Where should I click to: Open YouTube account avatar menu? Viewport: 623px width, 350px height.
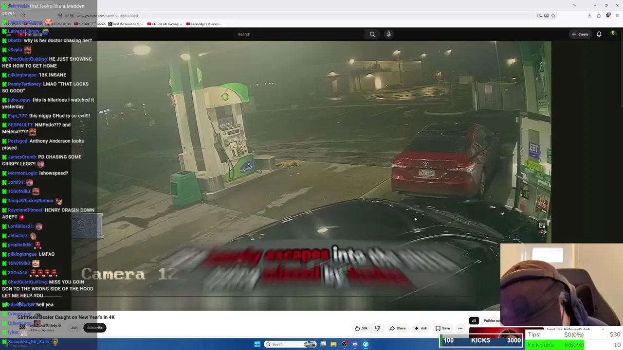coord(613,34)
